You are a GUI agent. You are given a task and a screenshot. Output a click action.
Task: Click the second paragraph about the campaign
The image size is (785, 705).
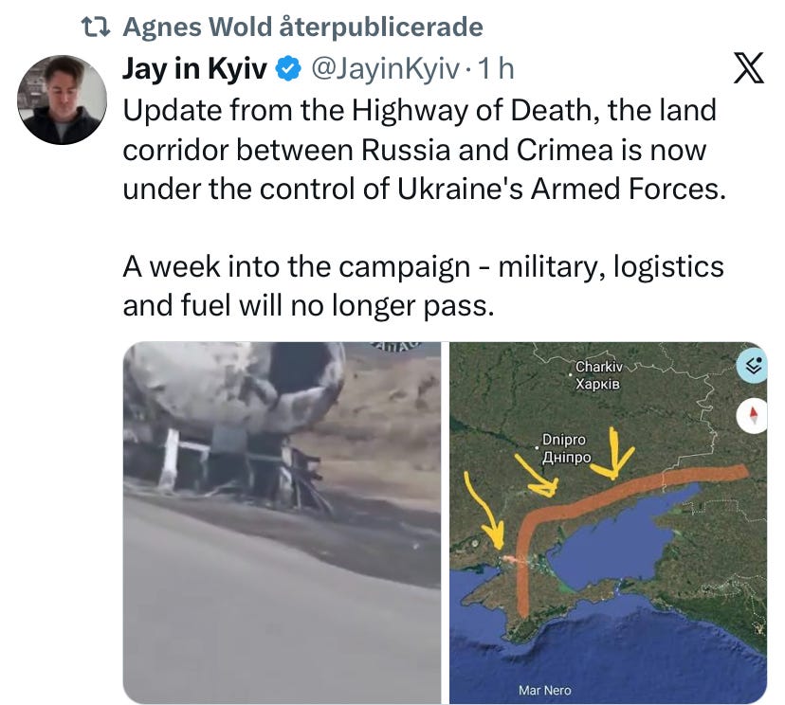pyautogui.click(x=423, y=286)
